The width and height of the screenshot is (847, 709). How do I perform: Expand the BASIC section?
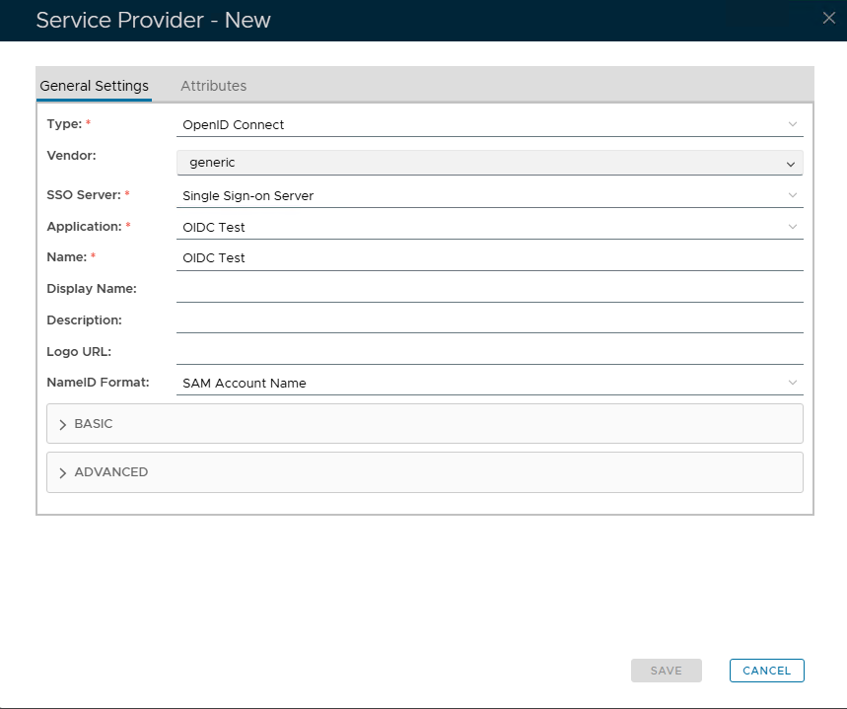tap(94, 424)
